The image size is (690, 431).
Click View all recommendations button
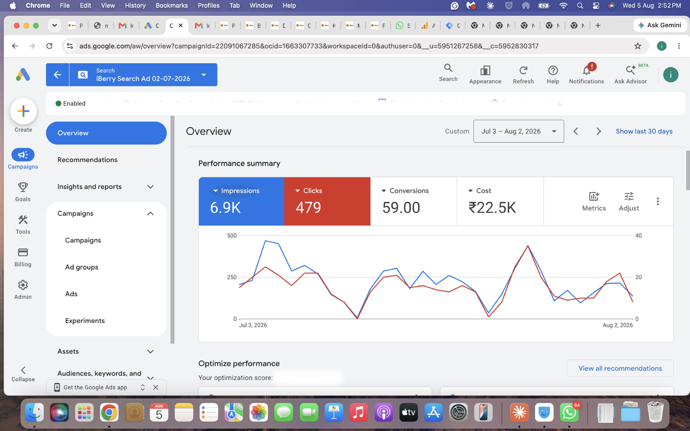[x=620, y=368]
